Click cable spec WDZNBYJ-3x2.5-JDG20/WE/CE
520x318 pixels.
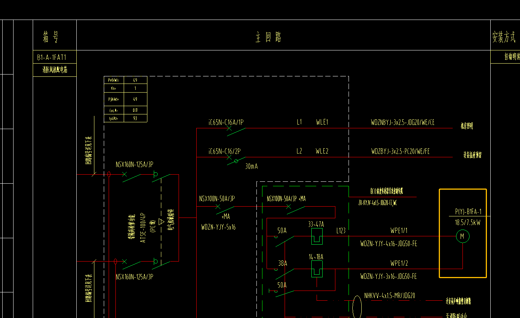[403, 122]
